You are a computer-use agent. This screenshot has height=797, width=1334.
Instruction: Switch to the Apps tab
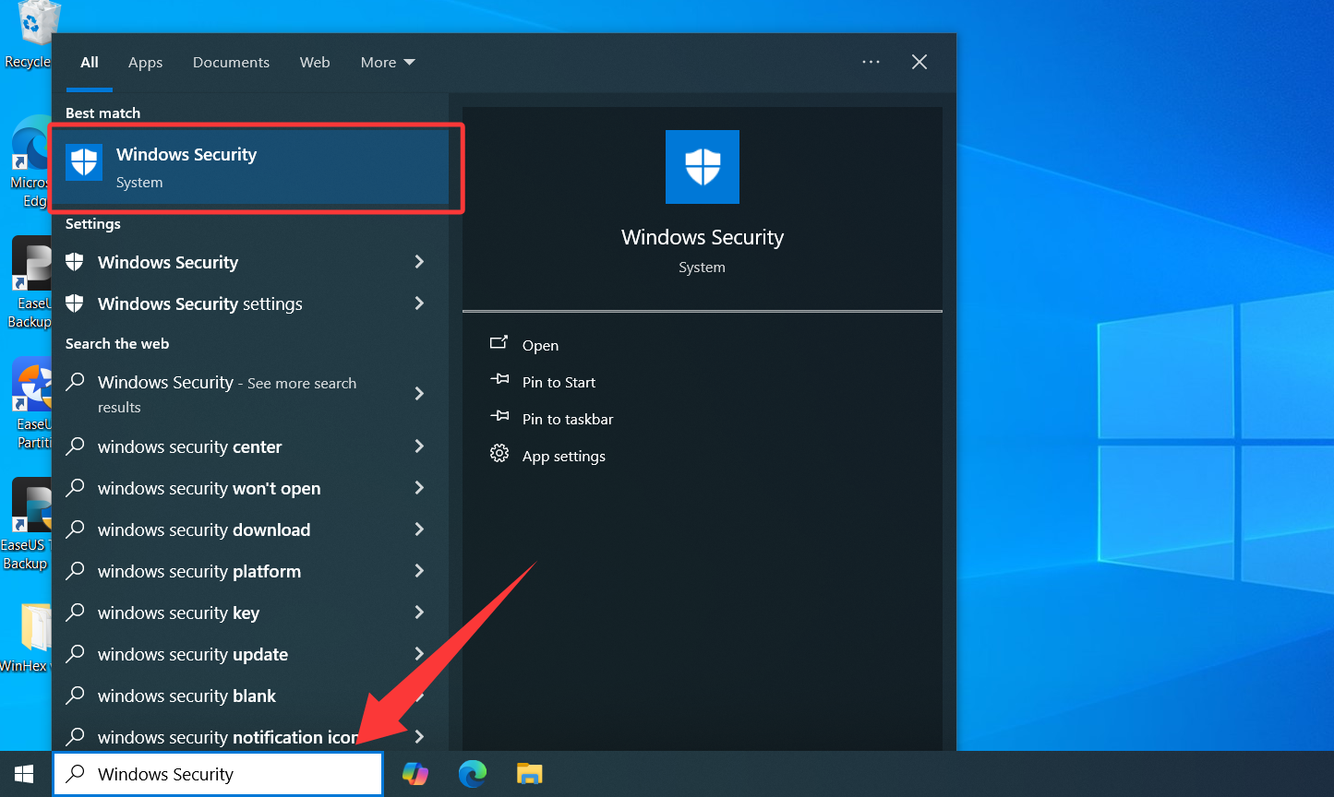click(145, 62)
